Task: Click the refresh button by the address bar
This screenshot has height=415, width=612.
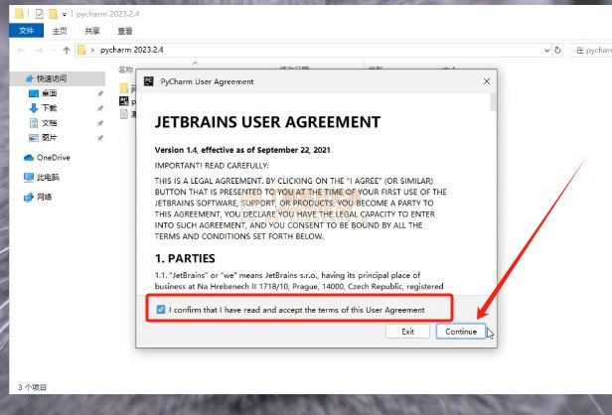Action: tap(557, 51)
